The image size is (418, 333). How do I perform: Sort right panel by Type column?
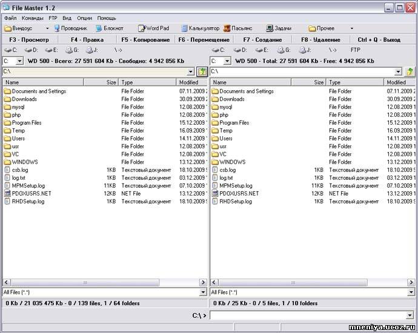point(355,82)
